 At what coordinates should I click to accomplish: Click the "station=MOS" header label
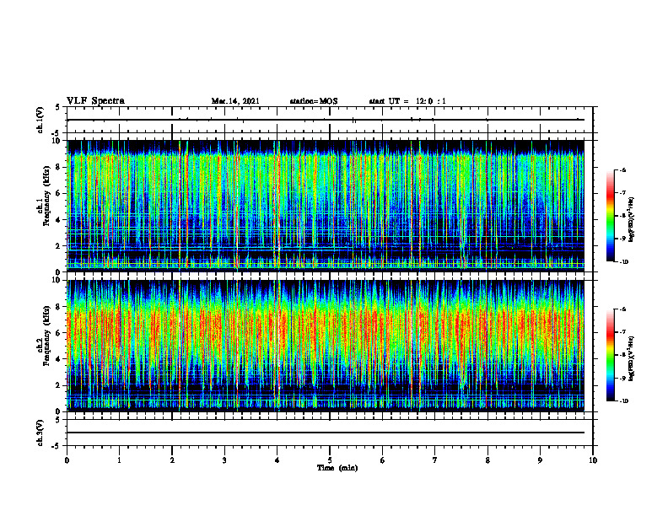(314, 101)
